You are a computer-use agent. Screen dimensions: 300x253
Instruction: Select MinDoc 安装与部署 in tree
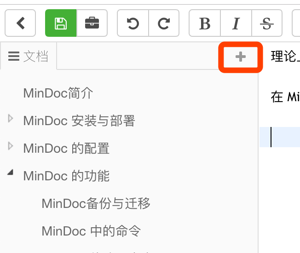pos(79,121)
